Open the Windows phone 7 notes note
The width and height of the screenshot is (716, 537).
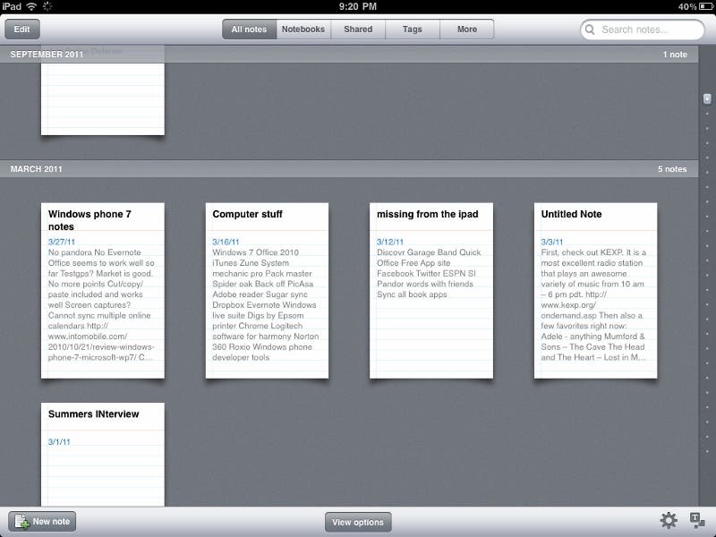103,290
